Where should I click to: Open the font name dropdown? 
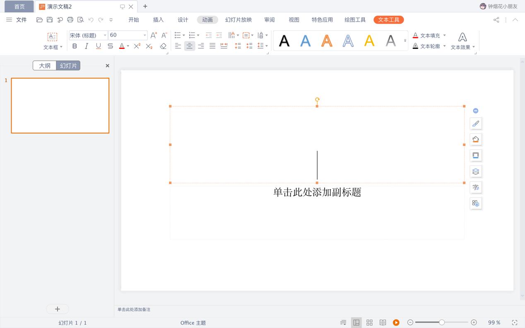tap(105, 35)
